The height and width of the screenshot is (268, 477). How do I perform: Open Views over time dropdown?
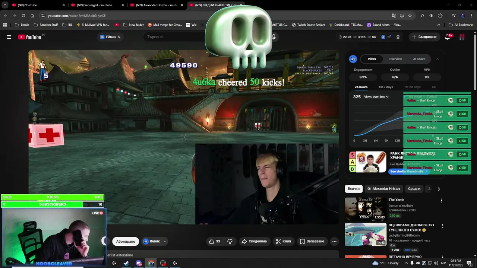click(x=376, y=97)
